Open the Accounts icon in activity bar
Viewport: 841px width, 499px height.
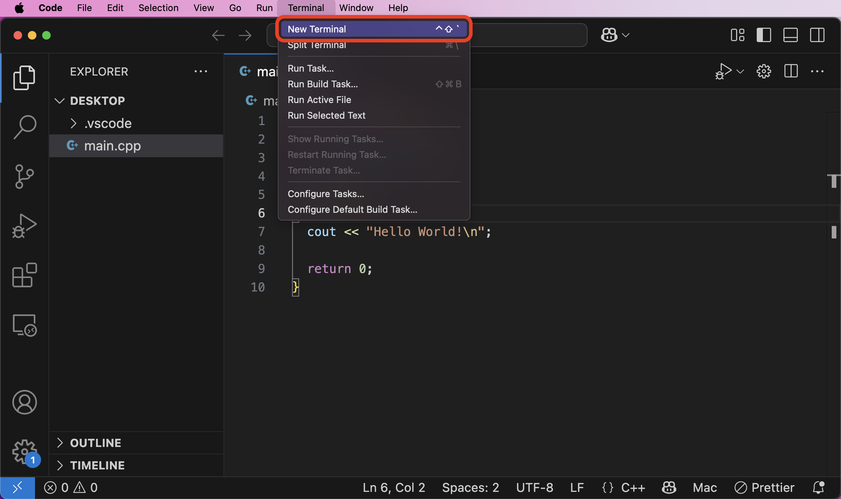click(x=24, y=402)
